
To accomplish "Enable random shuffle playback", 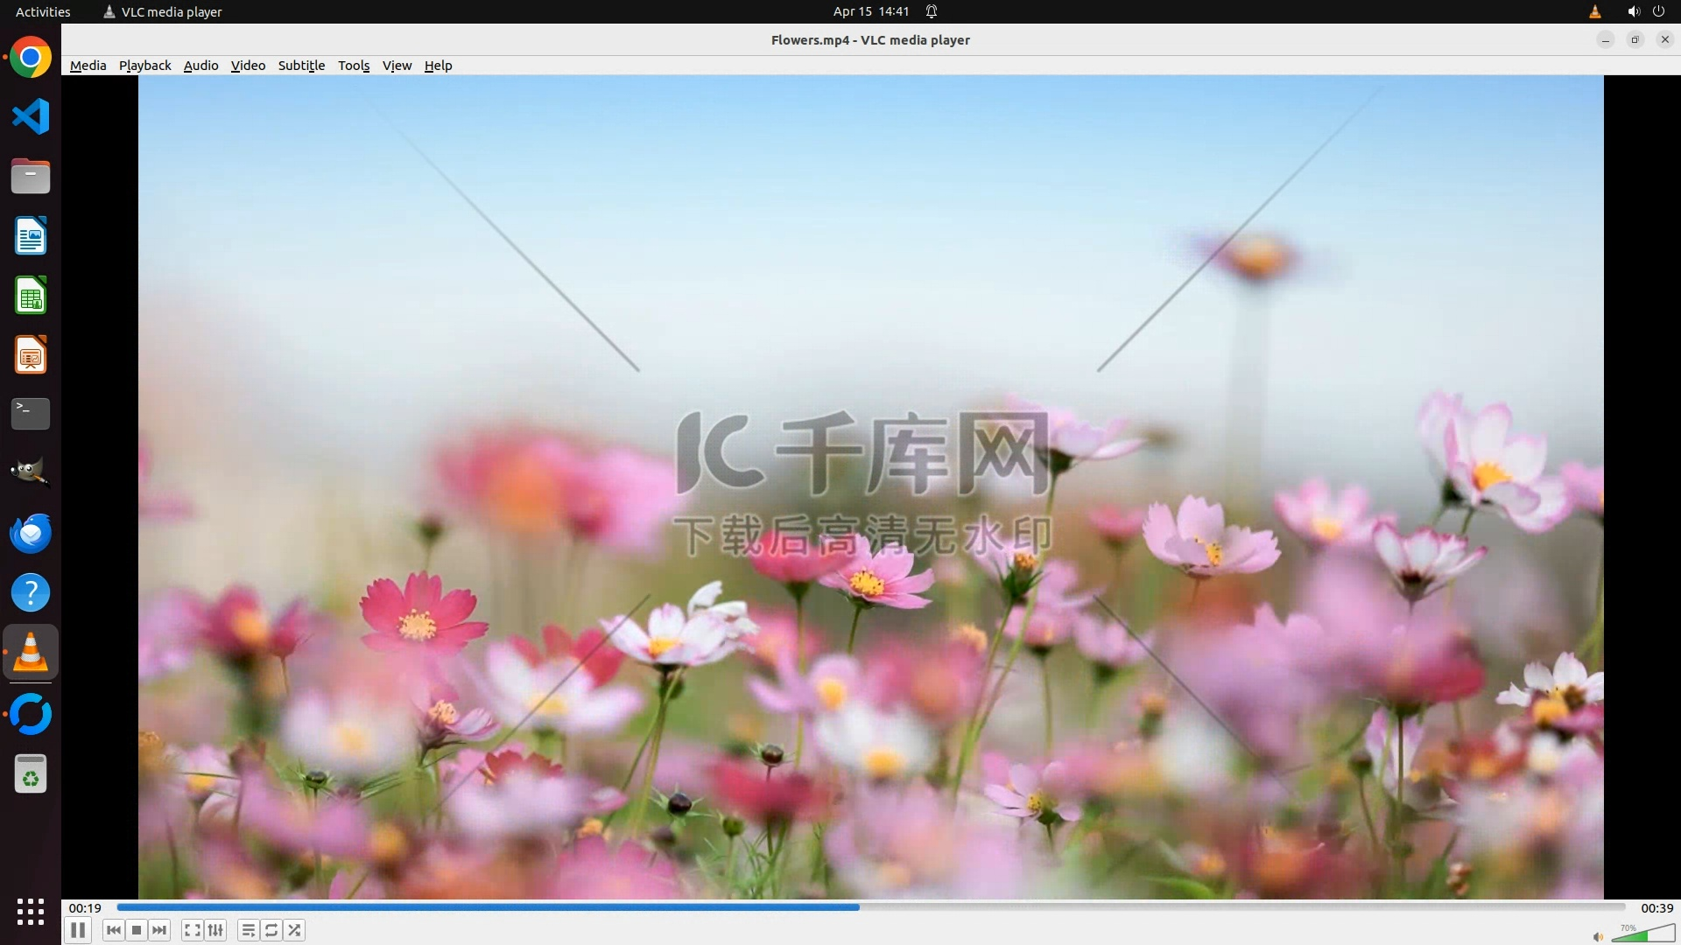I will pos(295,930).
